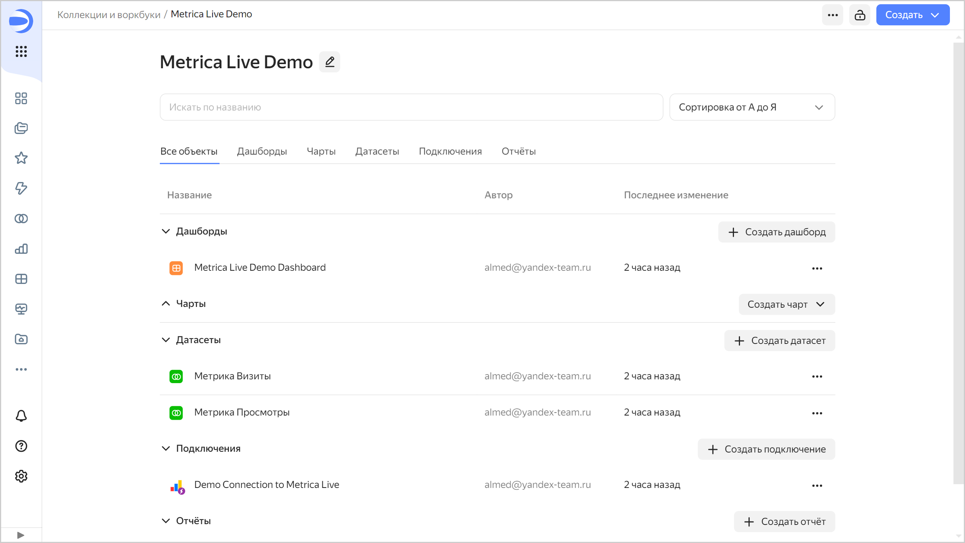
Task: Open more options for Metrica Live Demo Dashboard
Action: click(817, 268)
